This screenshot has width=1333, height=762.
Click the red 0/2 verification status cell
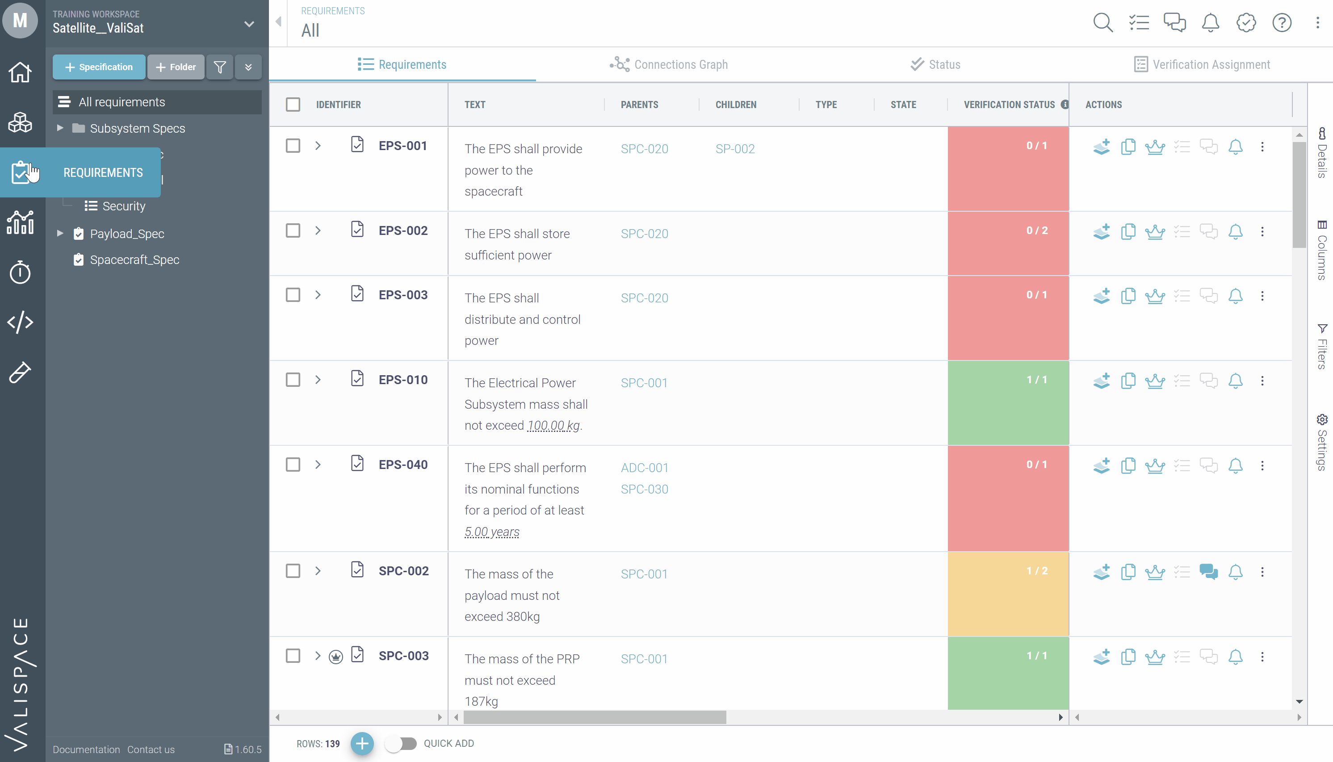1007,243
